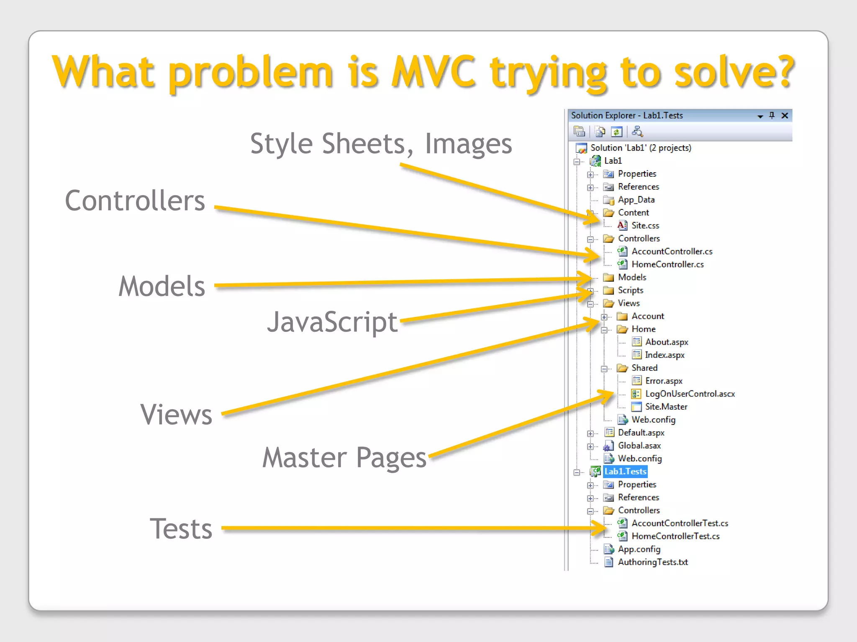Select the Site.css stylesheet file icon
This screenshot has height=642, width=857.
[x=622, y=225]
